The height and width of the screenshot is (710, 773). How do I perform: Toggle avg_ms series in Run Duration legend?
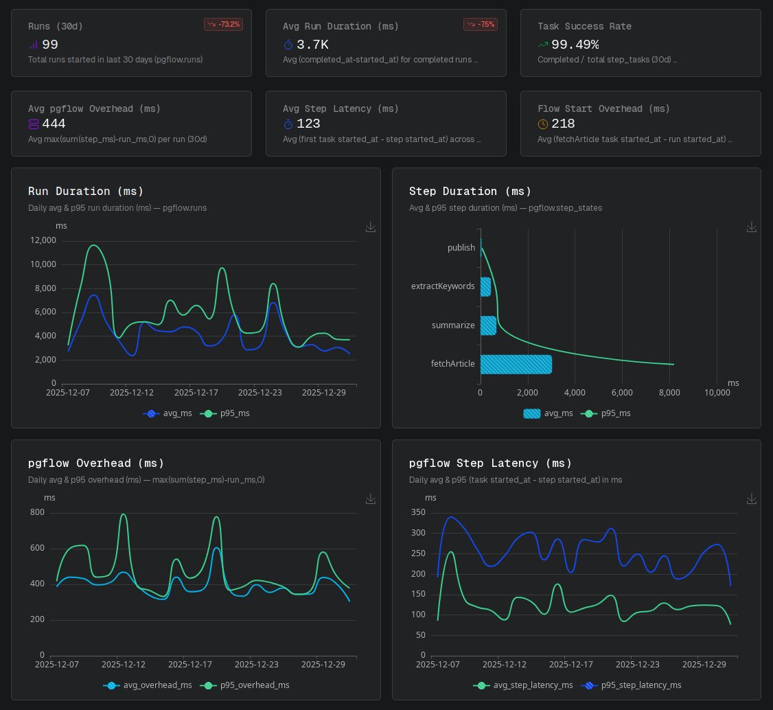point(168,413)
